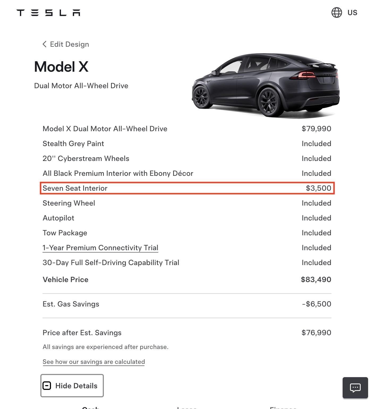This screenshot has width=375, height=409.
Task: Click the 30-Day Full Self-Driving Capability Trial item
Action: [111, 262]
